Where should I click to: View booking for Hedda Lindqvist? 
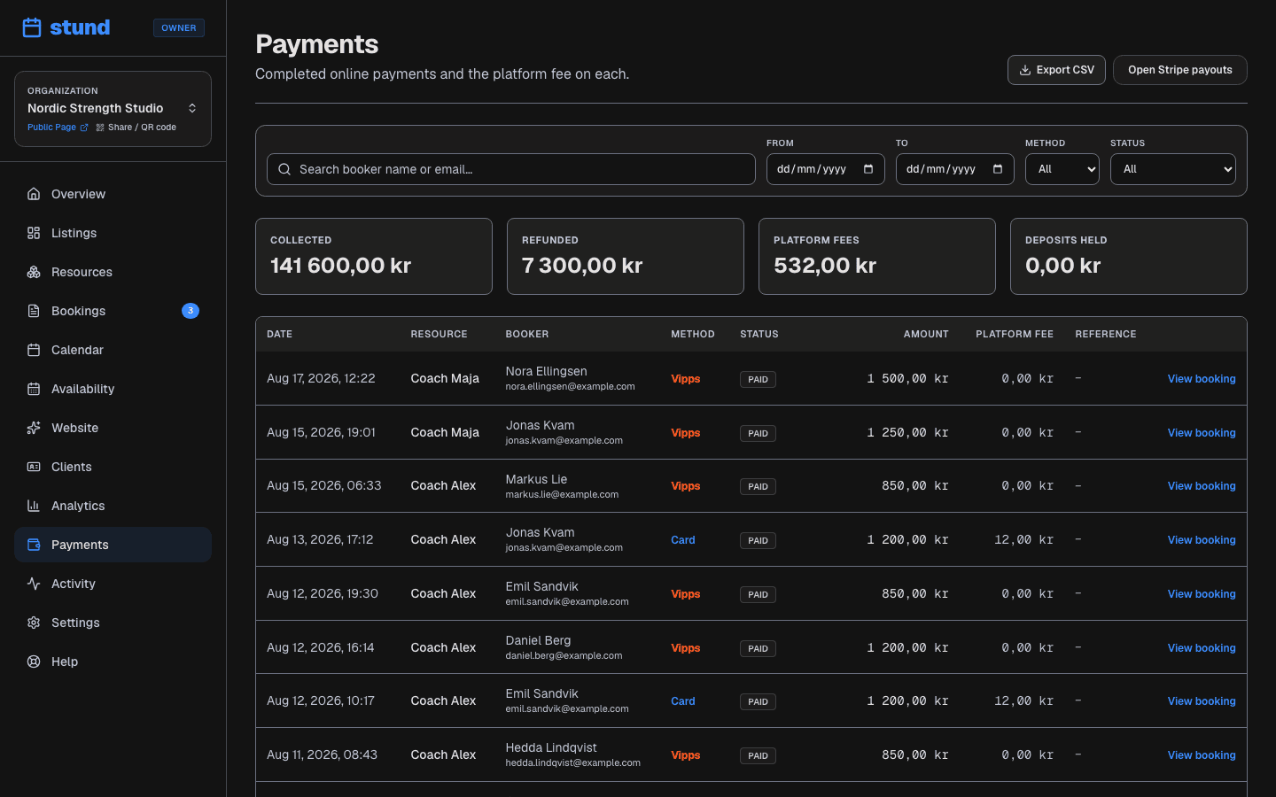click(1202, 755)
